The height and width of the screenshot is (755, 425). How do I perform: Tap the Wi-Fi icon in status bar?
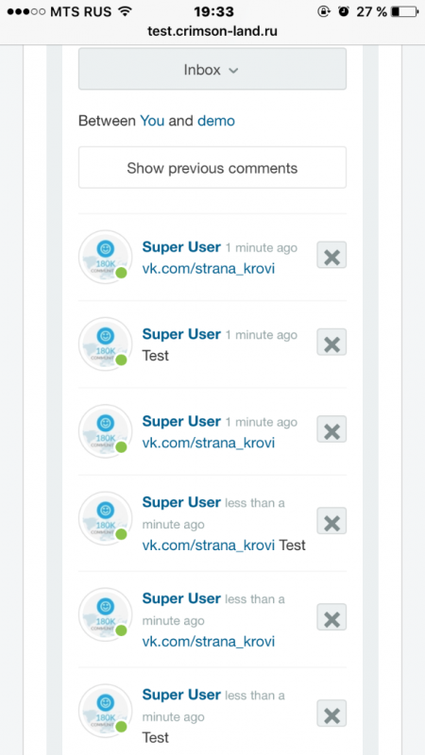tap(126, 11)
